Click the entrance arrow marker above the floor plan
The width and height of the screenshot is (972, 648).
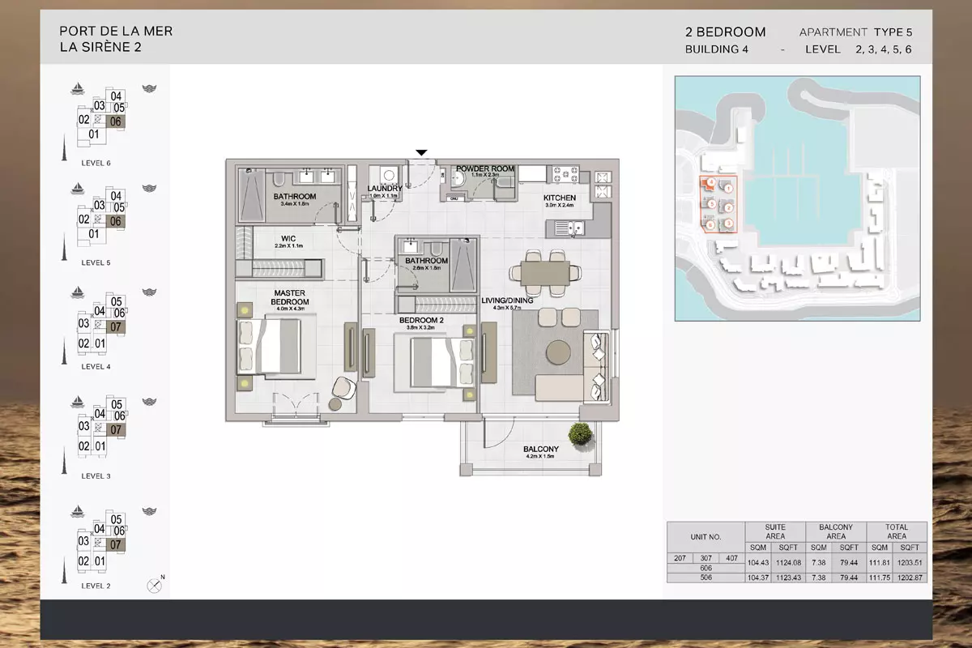click(x=421, y=152)
